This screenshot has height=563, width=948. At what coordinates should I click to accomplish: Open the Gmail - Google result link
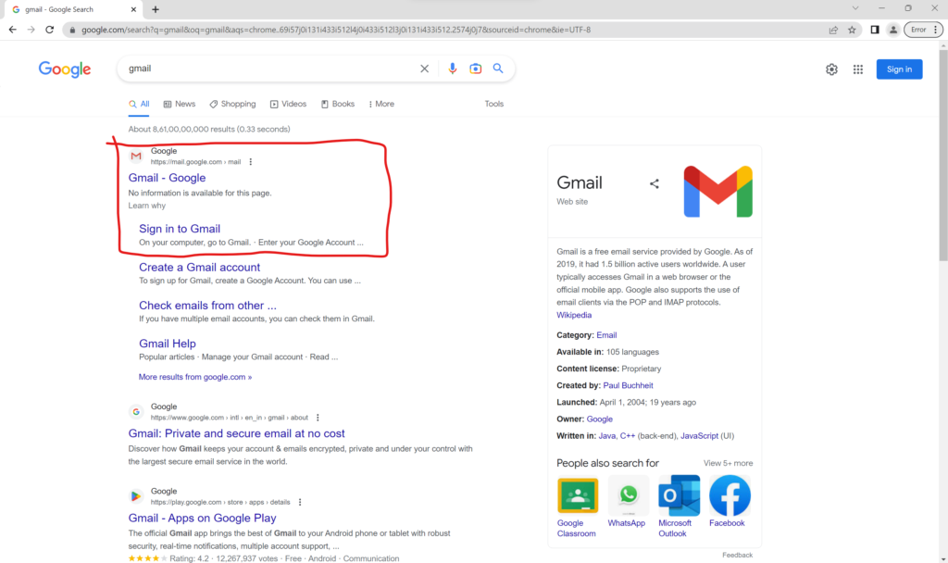pos(167,178)
